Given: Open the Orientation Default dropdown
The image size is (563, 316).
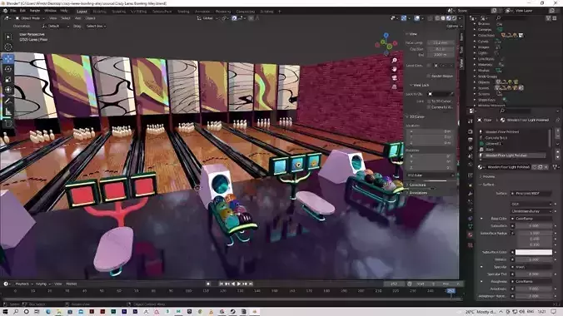Looking at the screenshot, I should coord(56,26).
